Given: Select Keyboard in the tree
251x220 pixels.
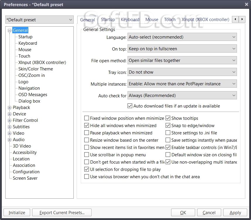Looking at the screenshot, I should click(x=28, y=43).
